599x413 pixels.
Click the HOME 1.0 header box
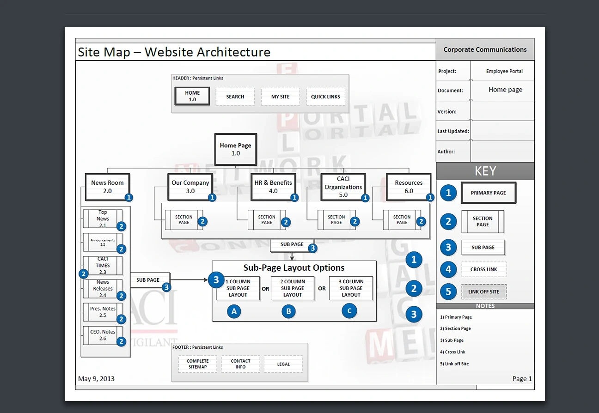[192, 96]
